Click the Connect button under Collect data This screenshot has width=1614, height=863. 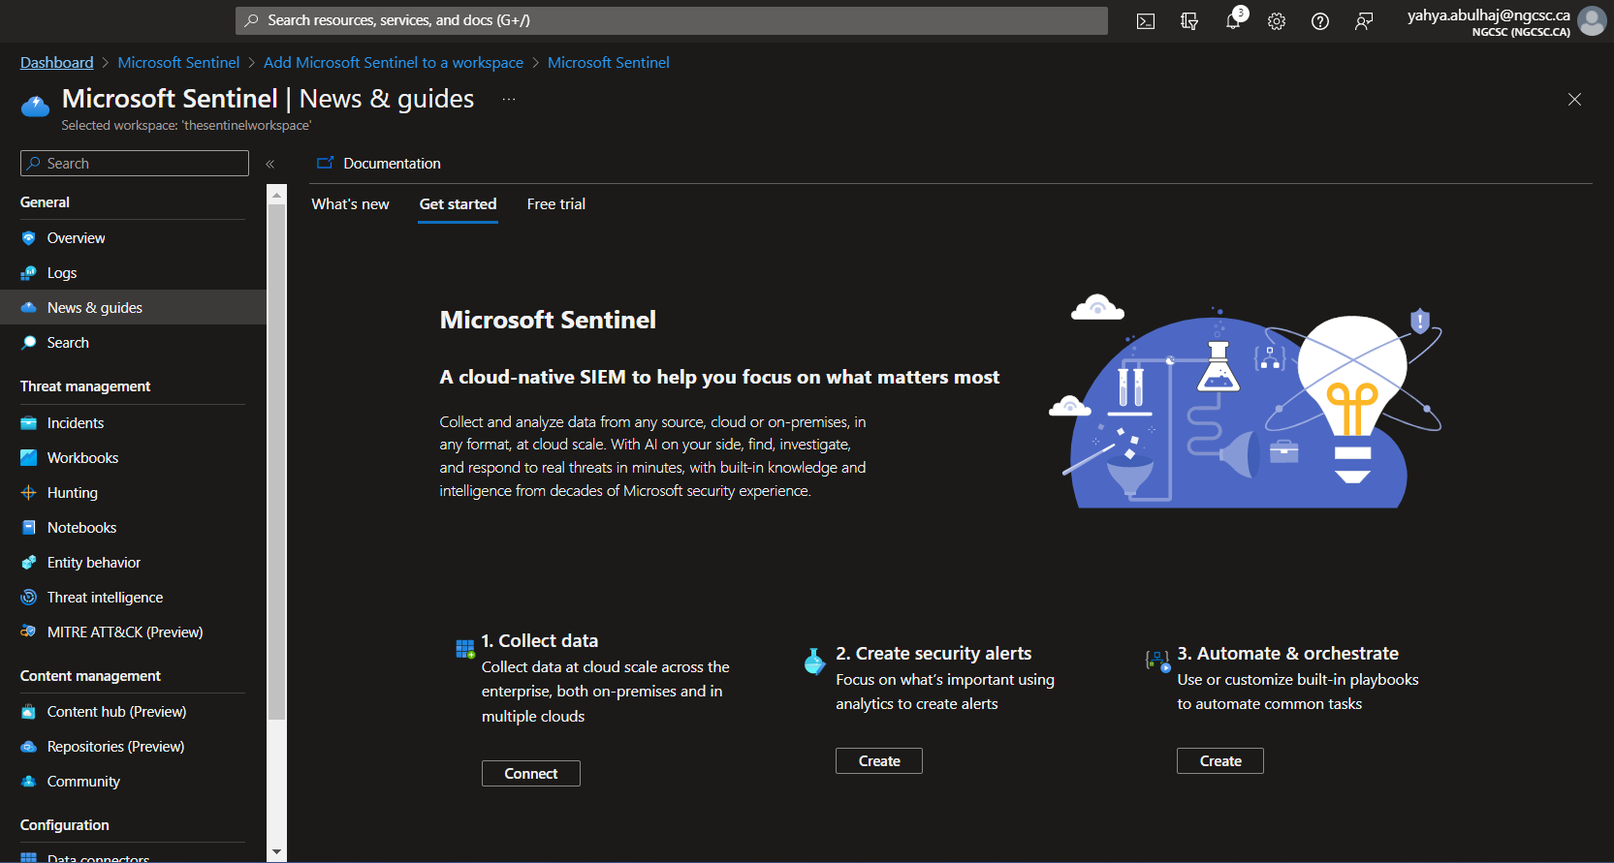tap(531, 774)
